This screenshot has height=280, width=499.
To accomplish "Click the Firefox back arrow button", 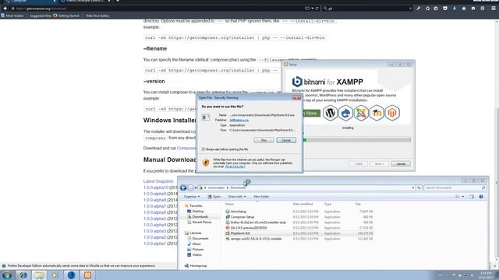I will coord(5,9).
